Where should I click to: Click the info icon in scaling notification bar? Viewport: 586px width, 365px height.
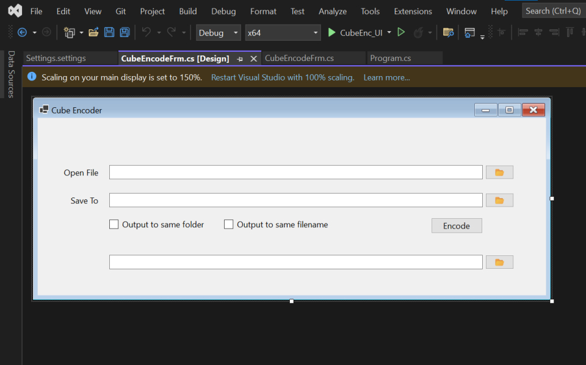point(32,77)
